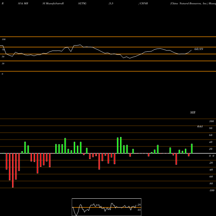Screen dimensions: 216x216
Task: Click the -100 label on the MR scale
Action: [212, 191]
